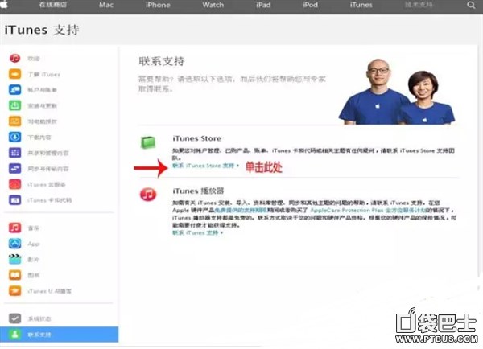Go to the iPhone navigation tab
This screenshot has width=483, height=349.
pos(158,5)
